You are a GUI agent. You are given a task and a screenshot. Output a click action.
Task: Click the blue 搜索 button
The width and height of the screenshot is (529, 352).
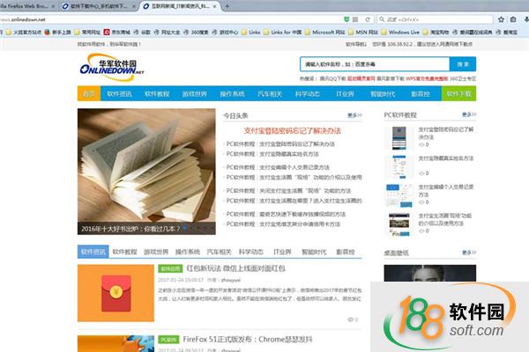(x=463, y=64)
